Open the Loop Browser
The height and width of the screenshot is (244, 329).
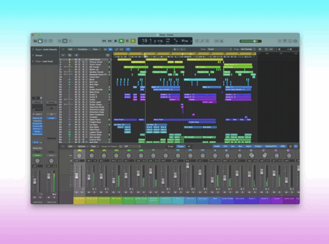[290, 41]
